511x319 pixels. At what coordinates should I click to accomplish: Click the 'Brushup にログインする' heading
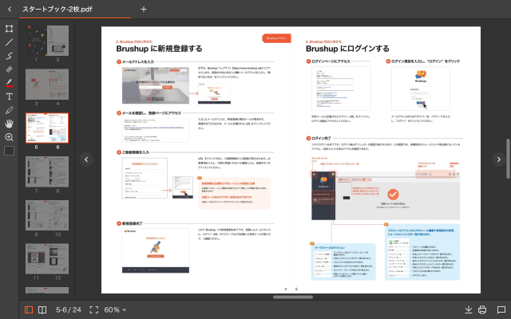point(347,49)
